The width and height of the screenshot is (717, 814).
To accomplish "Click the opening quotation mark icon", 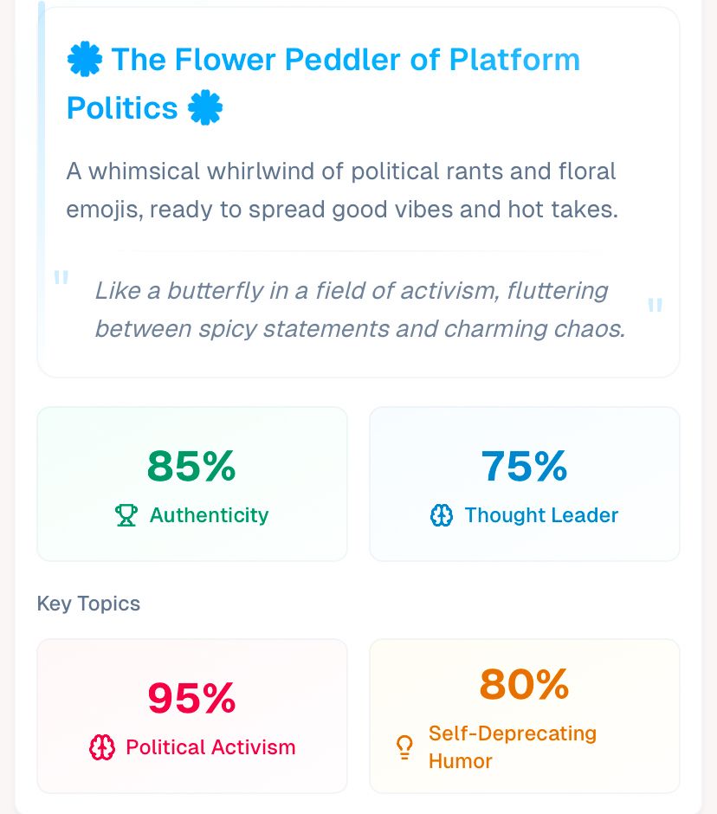I will coord(61,279).
